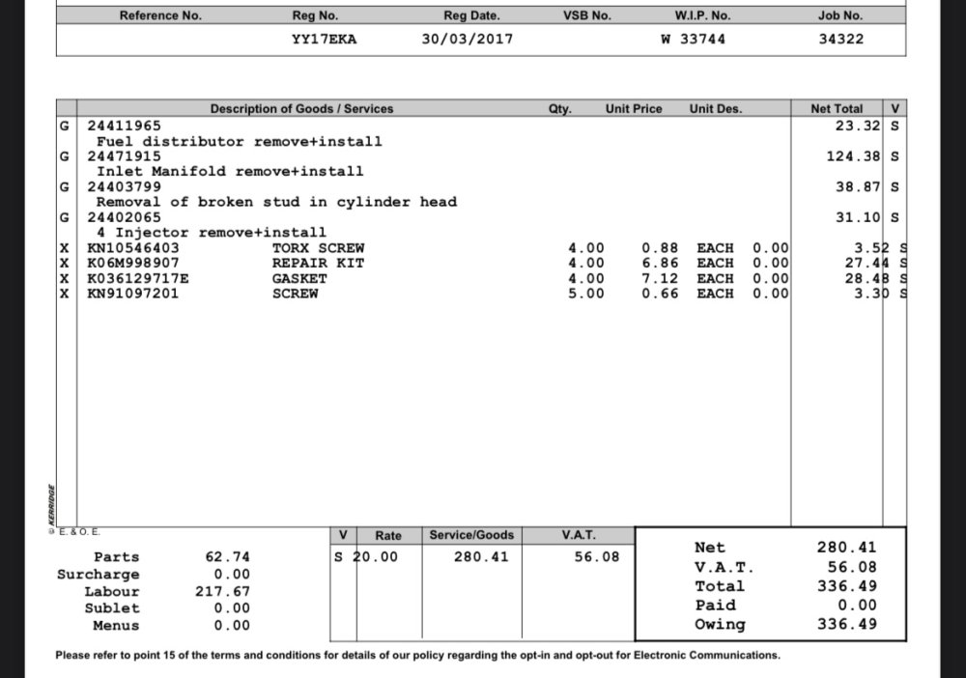
Task: Click Removal of broken stud in cylinder head
Action: [276, 202]
